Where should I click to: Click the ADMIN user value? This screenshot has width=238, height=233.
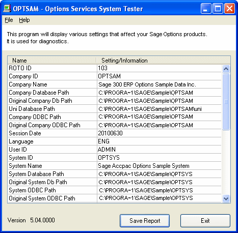tap(107, 150)
